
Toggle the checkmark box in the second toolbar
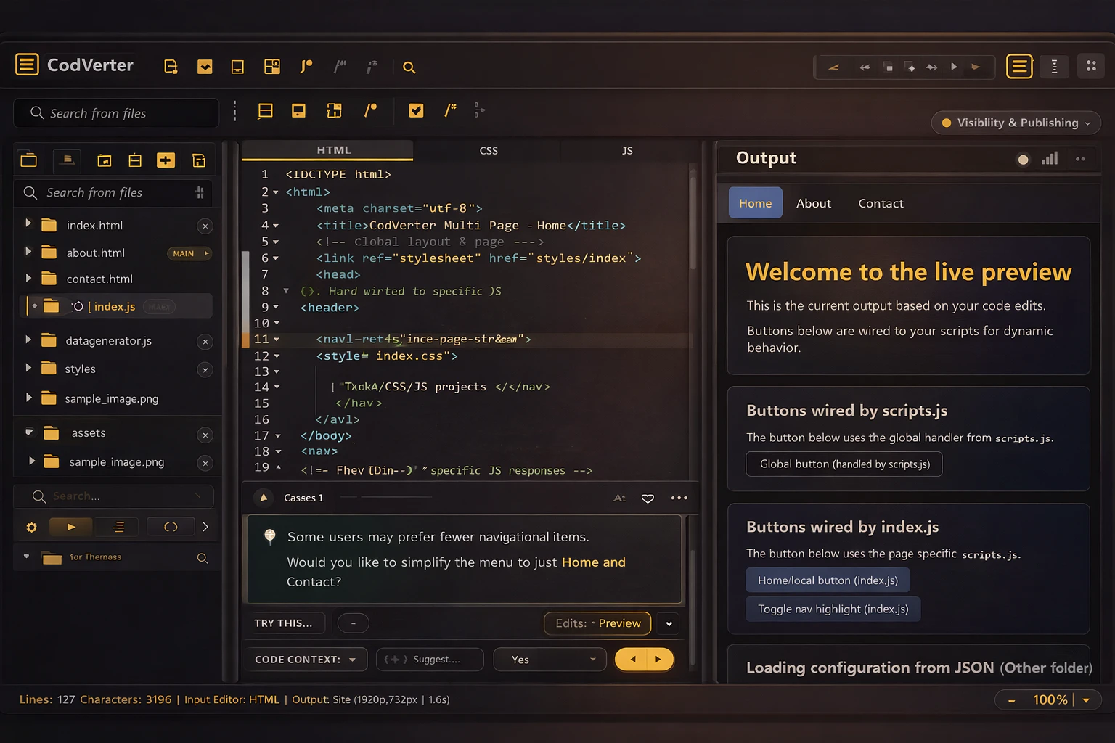pos(416,110)
